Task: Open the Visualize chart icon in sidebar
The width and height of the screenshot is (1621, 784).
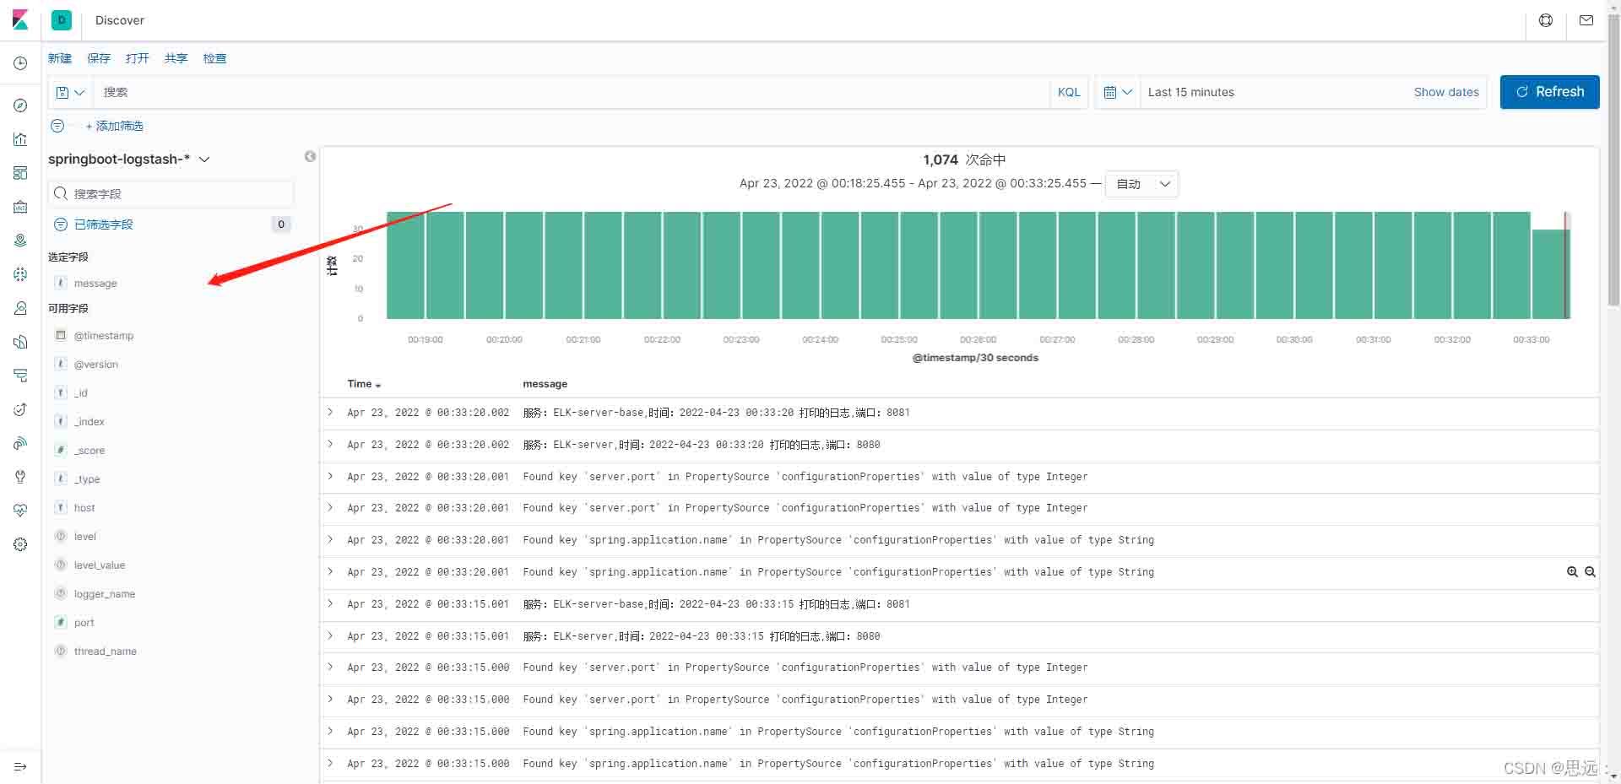Action: [x=20, y=139]
